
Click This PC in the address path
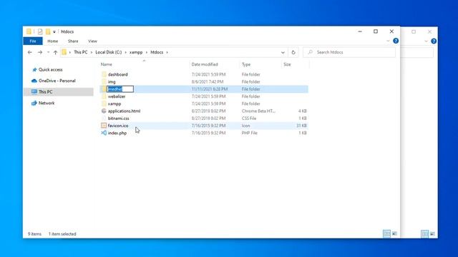(x=81, y=52)
